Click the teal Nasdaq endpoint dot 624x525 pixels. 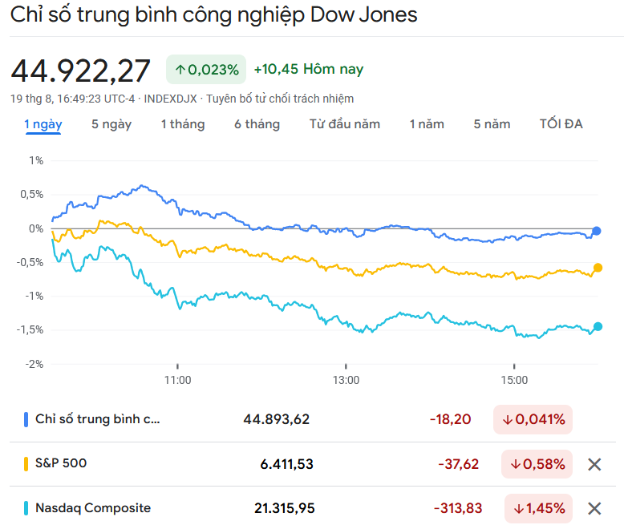click(x=598, y=326)
